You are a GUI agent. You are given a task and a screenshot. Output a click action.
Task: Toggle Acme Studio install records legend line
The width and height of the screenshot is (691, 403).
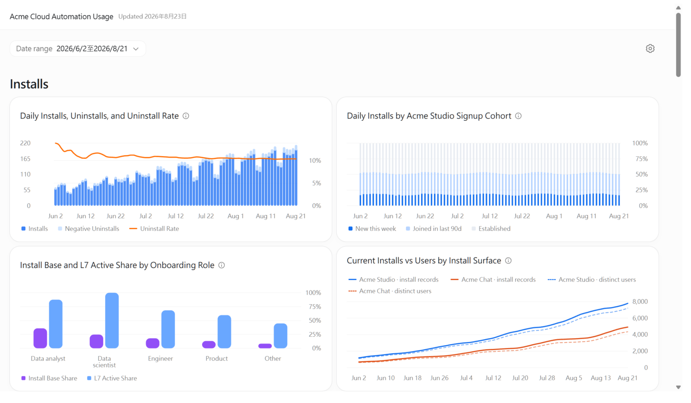[x=394, y=279]
